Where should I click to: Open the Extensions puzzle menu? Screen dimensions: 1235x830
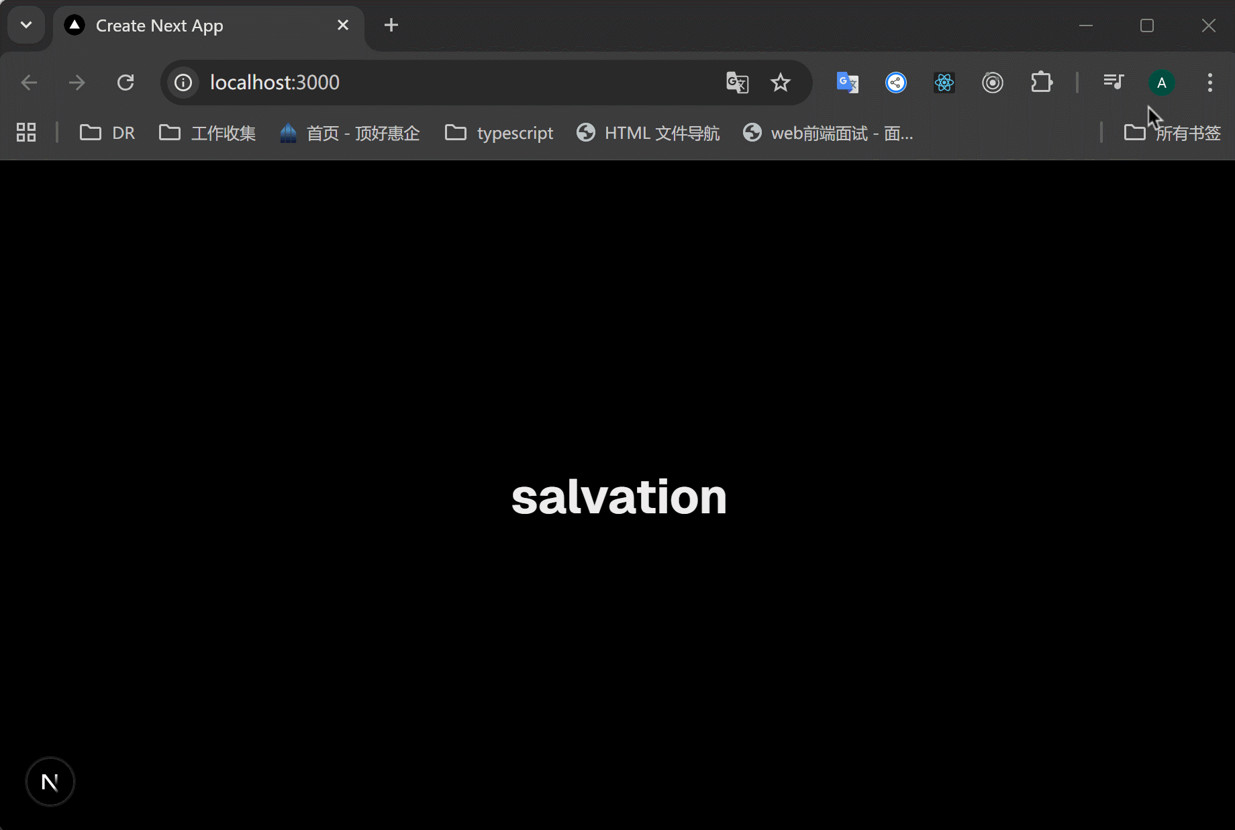point(1041,83)
